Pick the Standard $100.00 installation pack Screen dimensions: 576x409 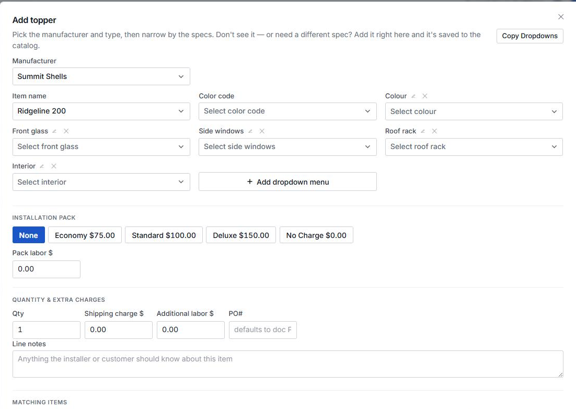tap(164, 235)
